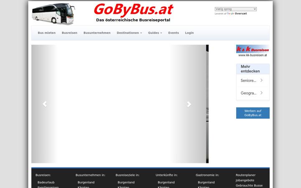Screen dimensions: 301x188
Task: Click the bus image logo
Action: pyautogui.click(x=54, y=13)
